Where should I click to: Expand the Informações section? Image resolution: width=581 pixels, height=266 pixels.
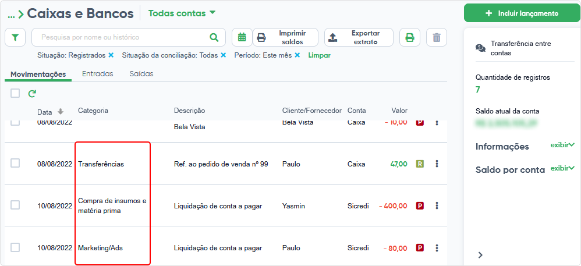pos(562,145)
